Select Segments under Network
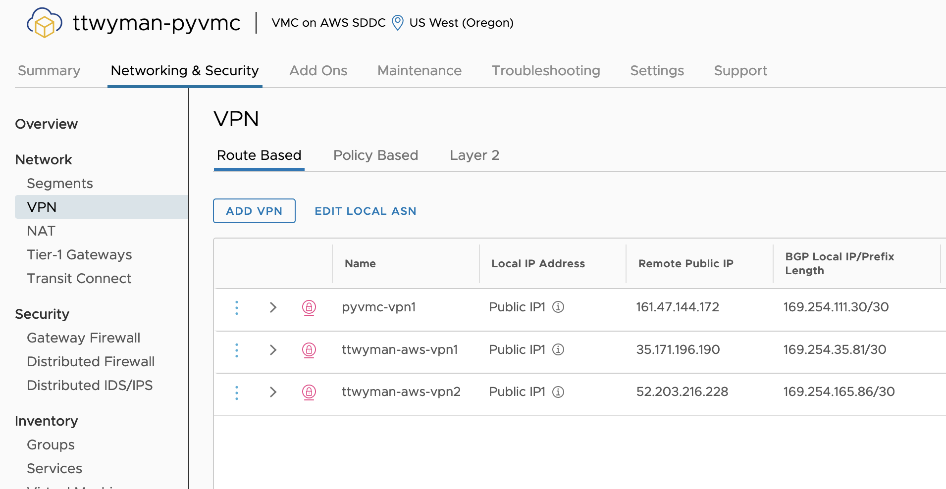The width and height of the screenshot is (946, 489). [60, 183]
